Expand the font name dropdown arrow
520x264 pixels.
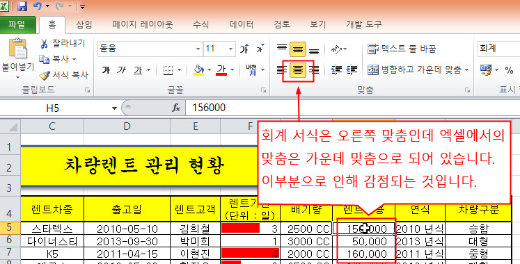(x=198, y=49)
